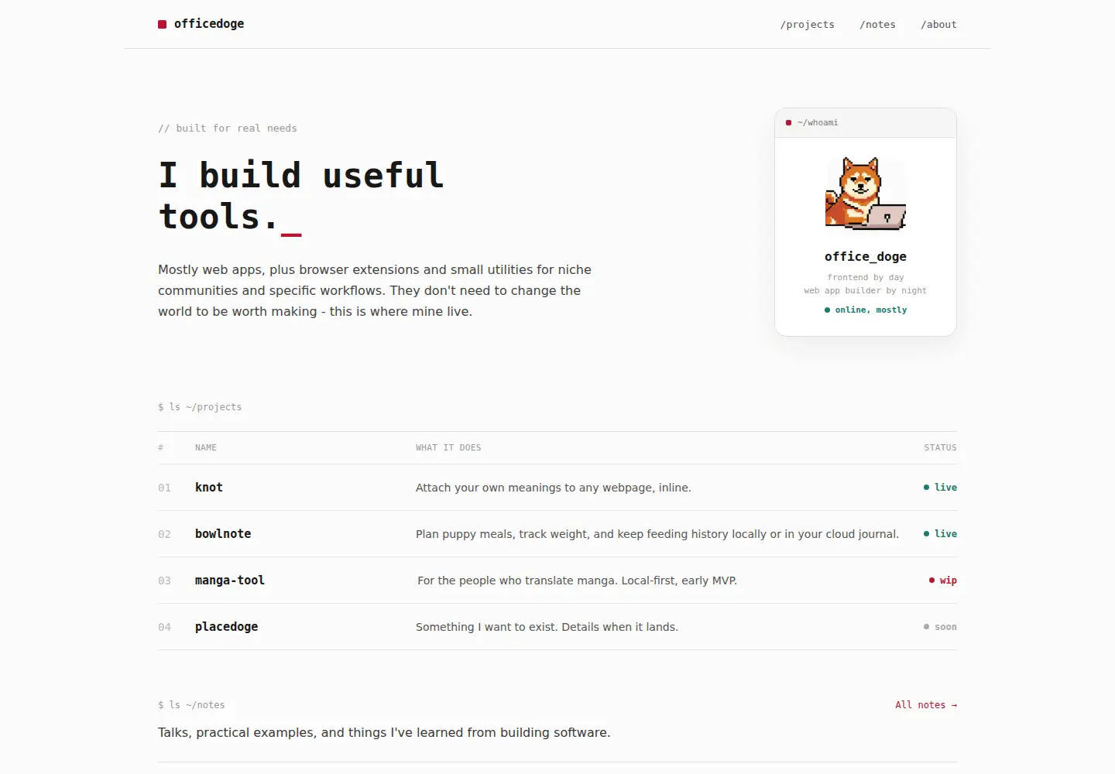Open the knot project
Viewport: 1115px width, 774px height.
209,488
